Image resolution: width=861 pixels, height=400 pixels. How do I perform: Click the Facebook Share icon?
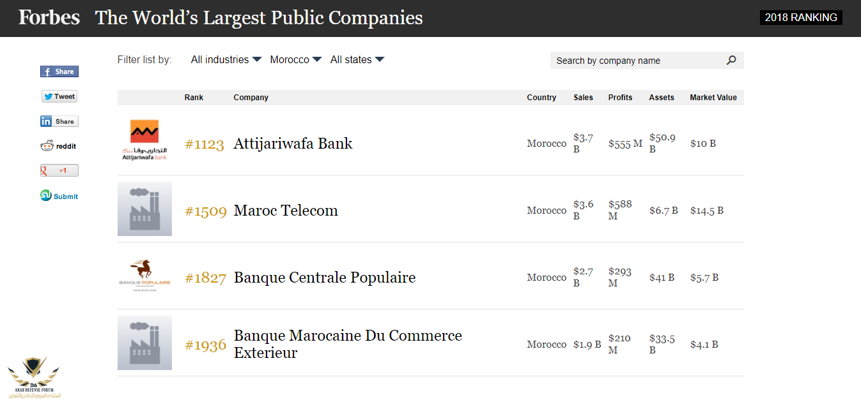click(59, 71)
